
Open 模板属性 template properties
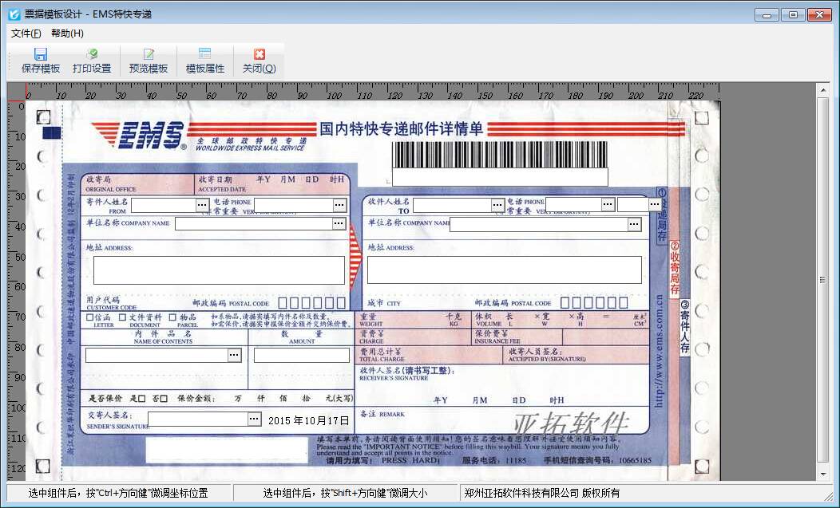click(x=204, y=61)
